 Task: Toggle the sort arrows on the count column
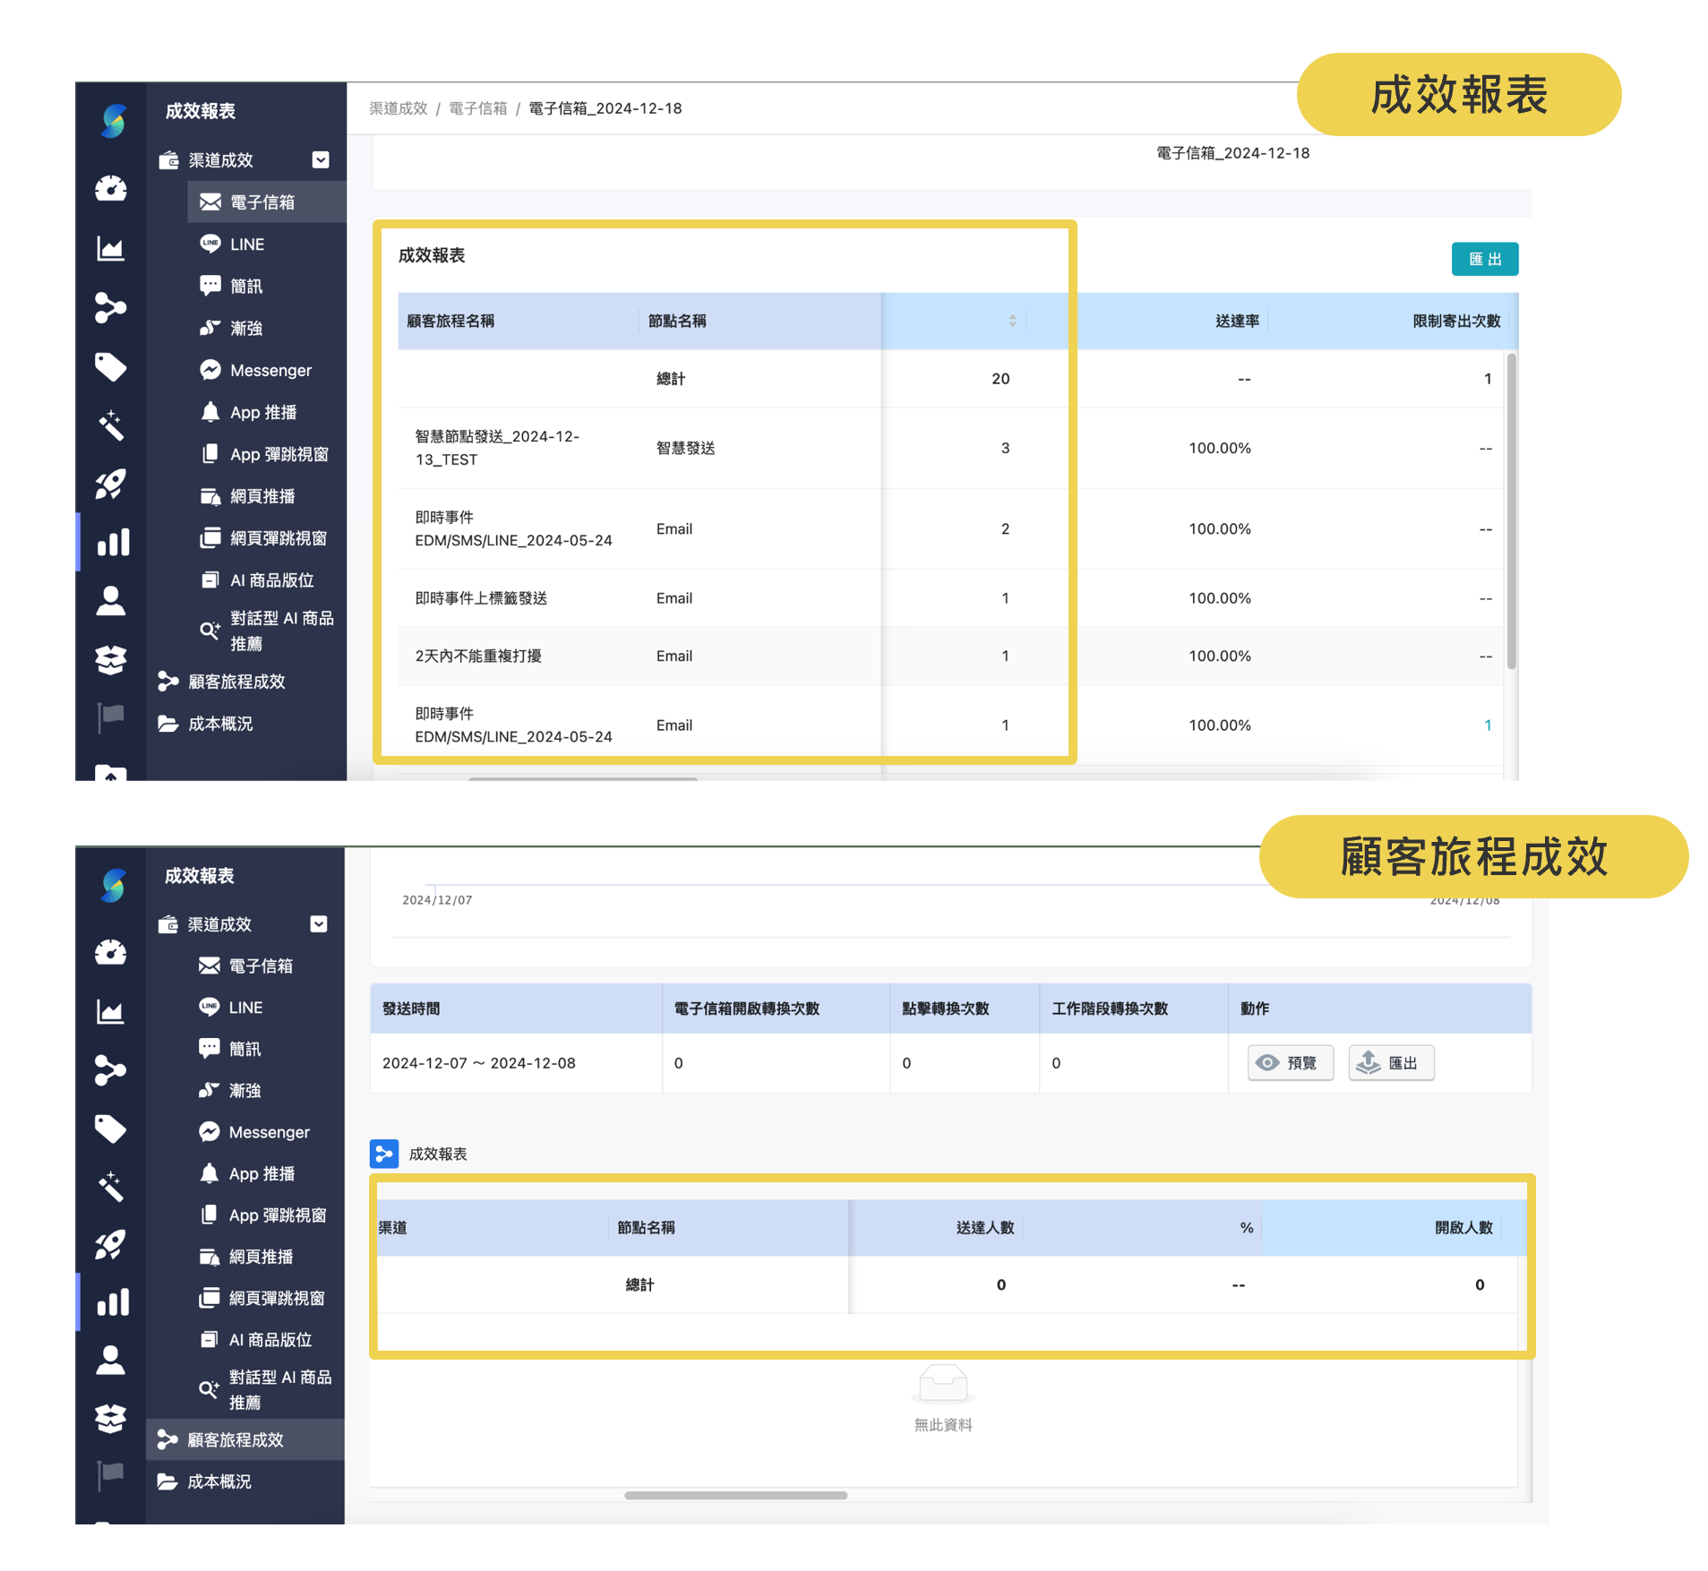[1012, 321]
